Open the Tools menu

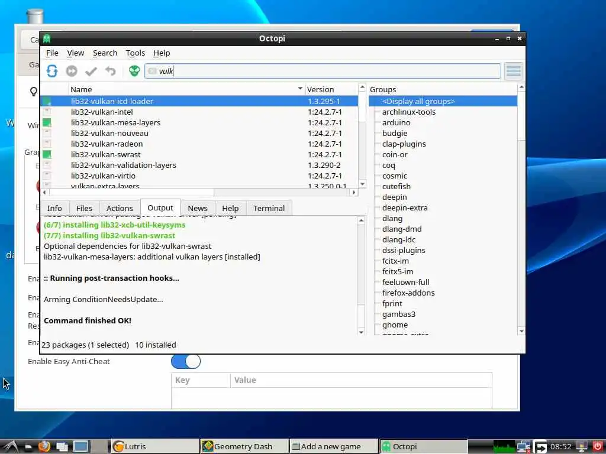(x=136, y=53)
